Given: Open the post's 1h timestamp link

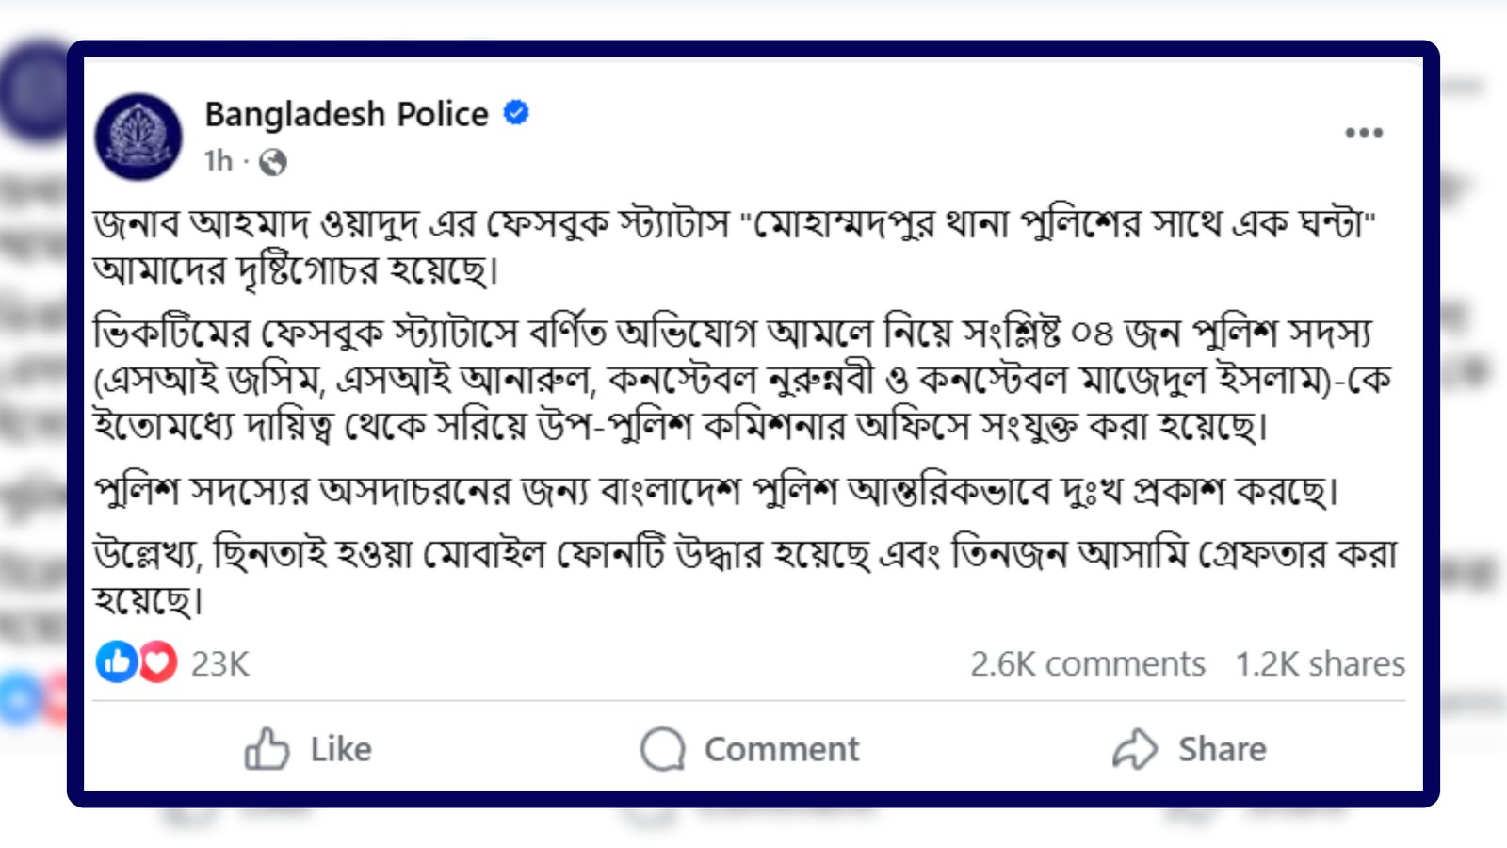Looking at the screenshot, I should [x=218, y=161].
